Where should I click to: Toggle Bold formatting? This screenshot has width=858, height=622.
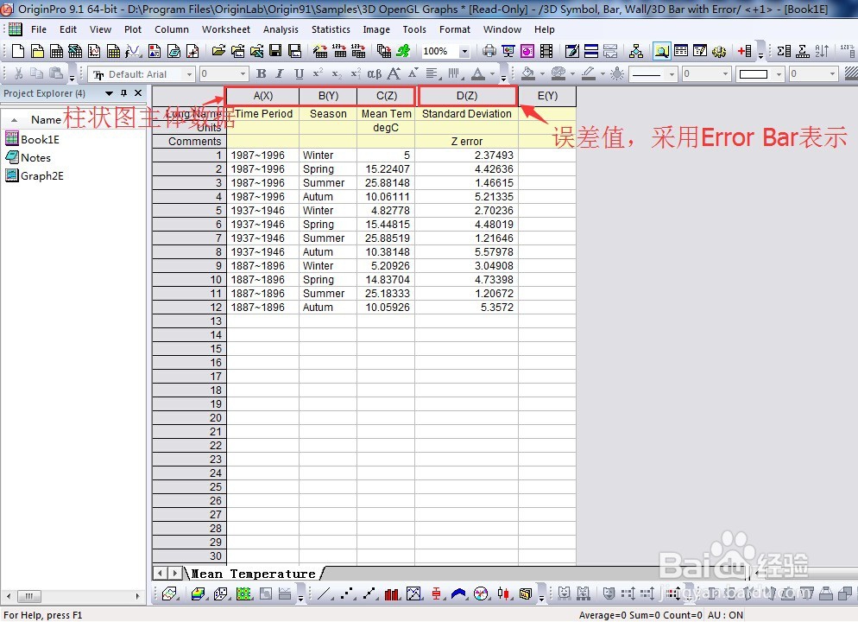pos(261,73)
